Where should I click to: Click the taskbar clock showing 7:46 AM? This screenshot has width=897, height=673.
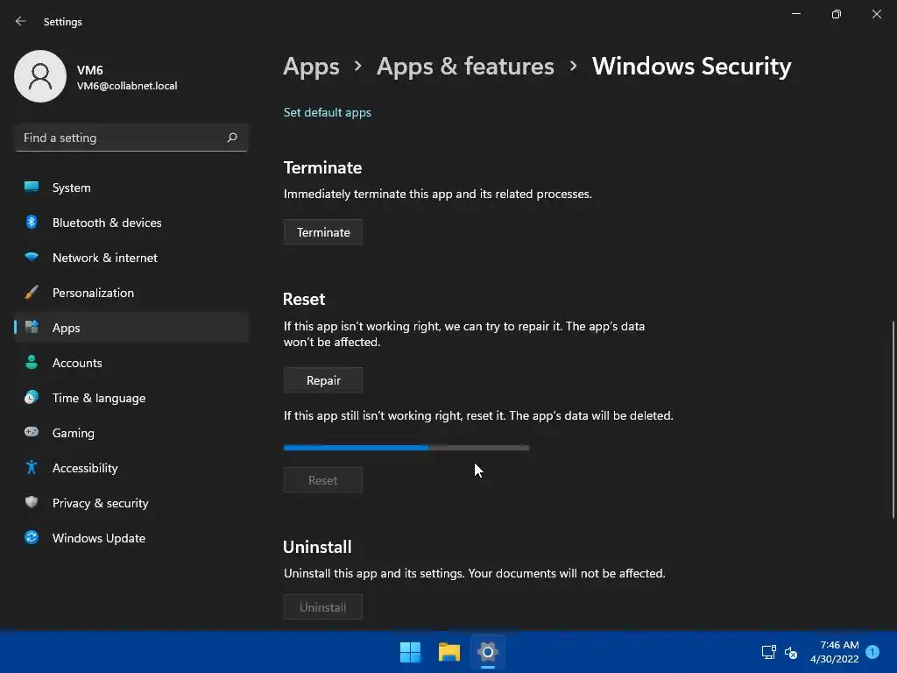click(835, 652)
